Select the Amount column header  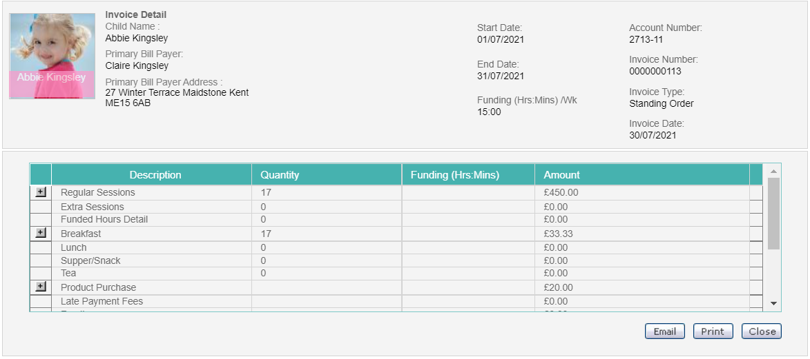click(642, 175)
